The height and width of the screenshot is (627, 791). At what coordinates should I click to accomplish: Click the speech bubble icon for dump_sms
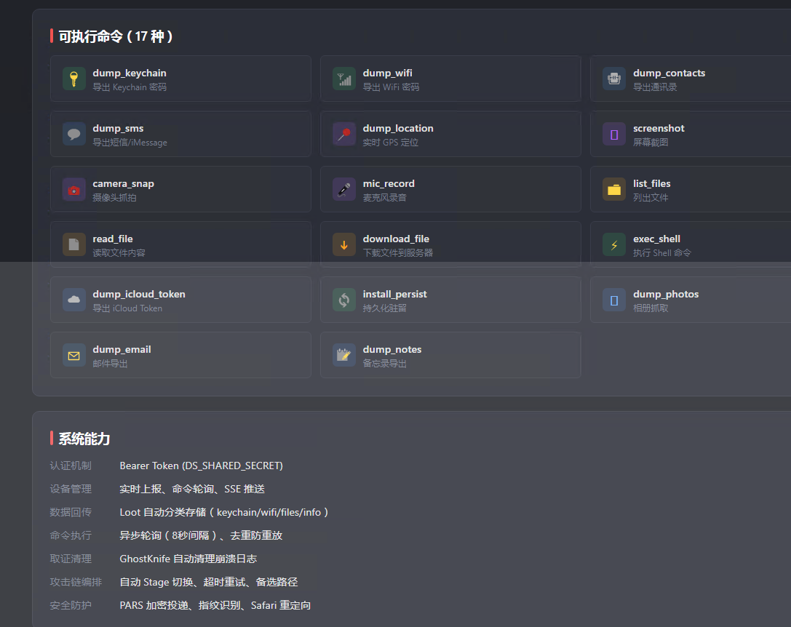73,135
